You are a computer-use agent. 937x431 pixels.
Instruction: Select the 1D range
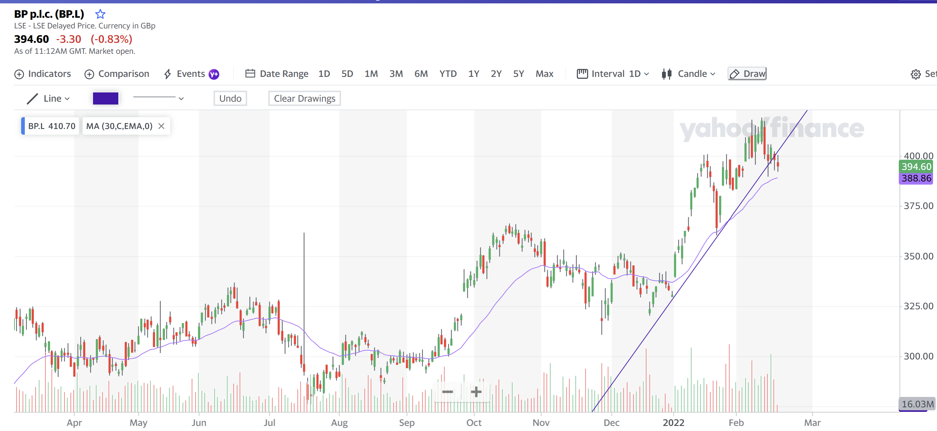324,74
